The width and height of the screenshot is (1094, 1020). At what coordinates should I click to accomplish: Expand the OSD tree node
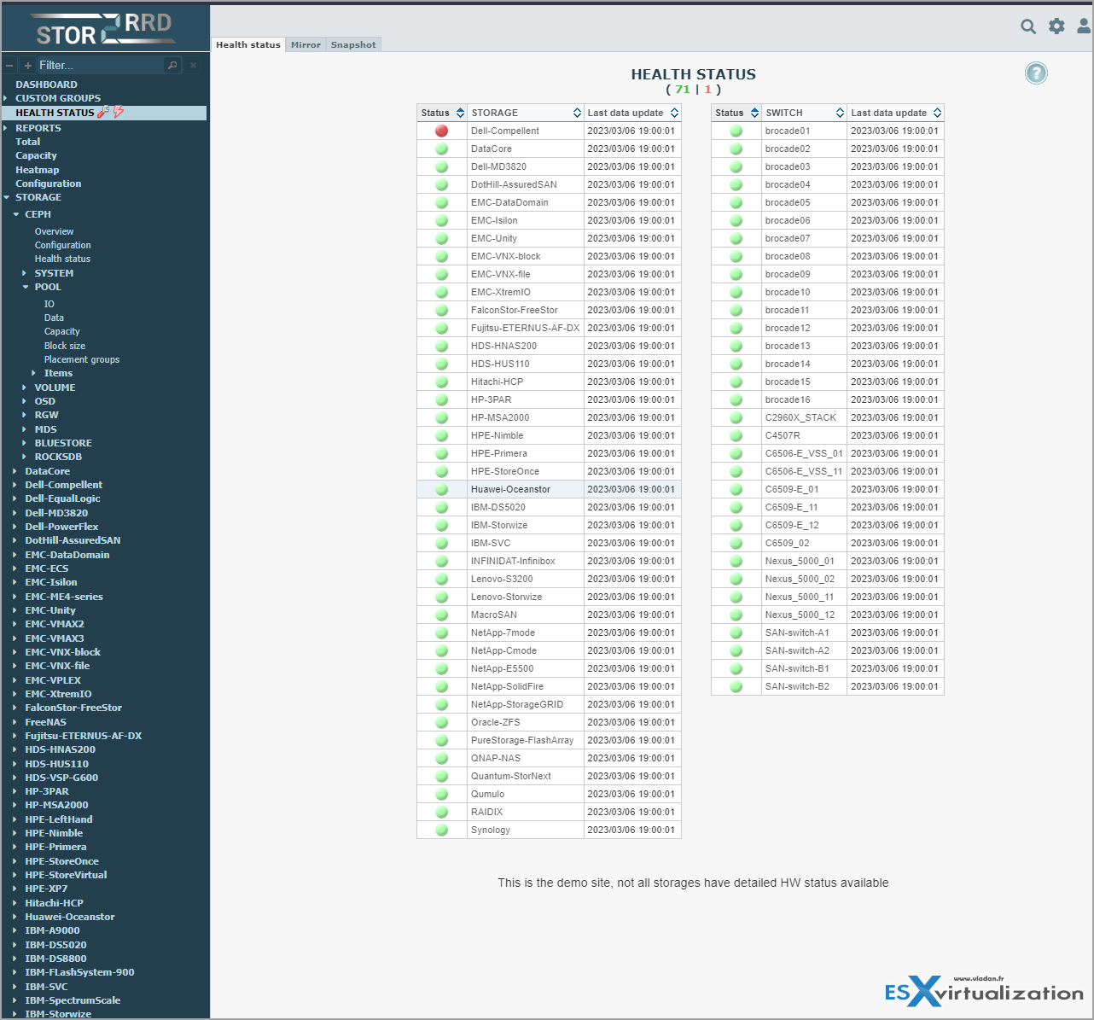(x=25, y=401)
